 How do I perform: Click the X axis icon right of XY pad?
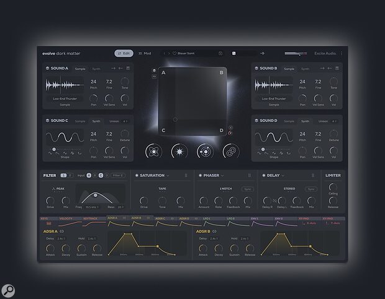point(230,128)
